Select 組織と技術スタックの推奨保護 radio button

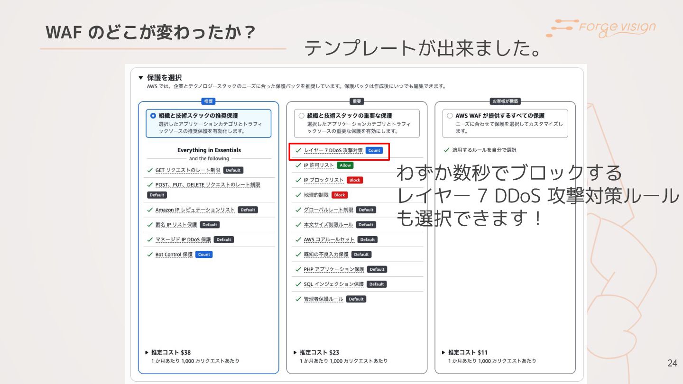pyautogui.click(x=153, y=116)
